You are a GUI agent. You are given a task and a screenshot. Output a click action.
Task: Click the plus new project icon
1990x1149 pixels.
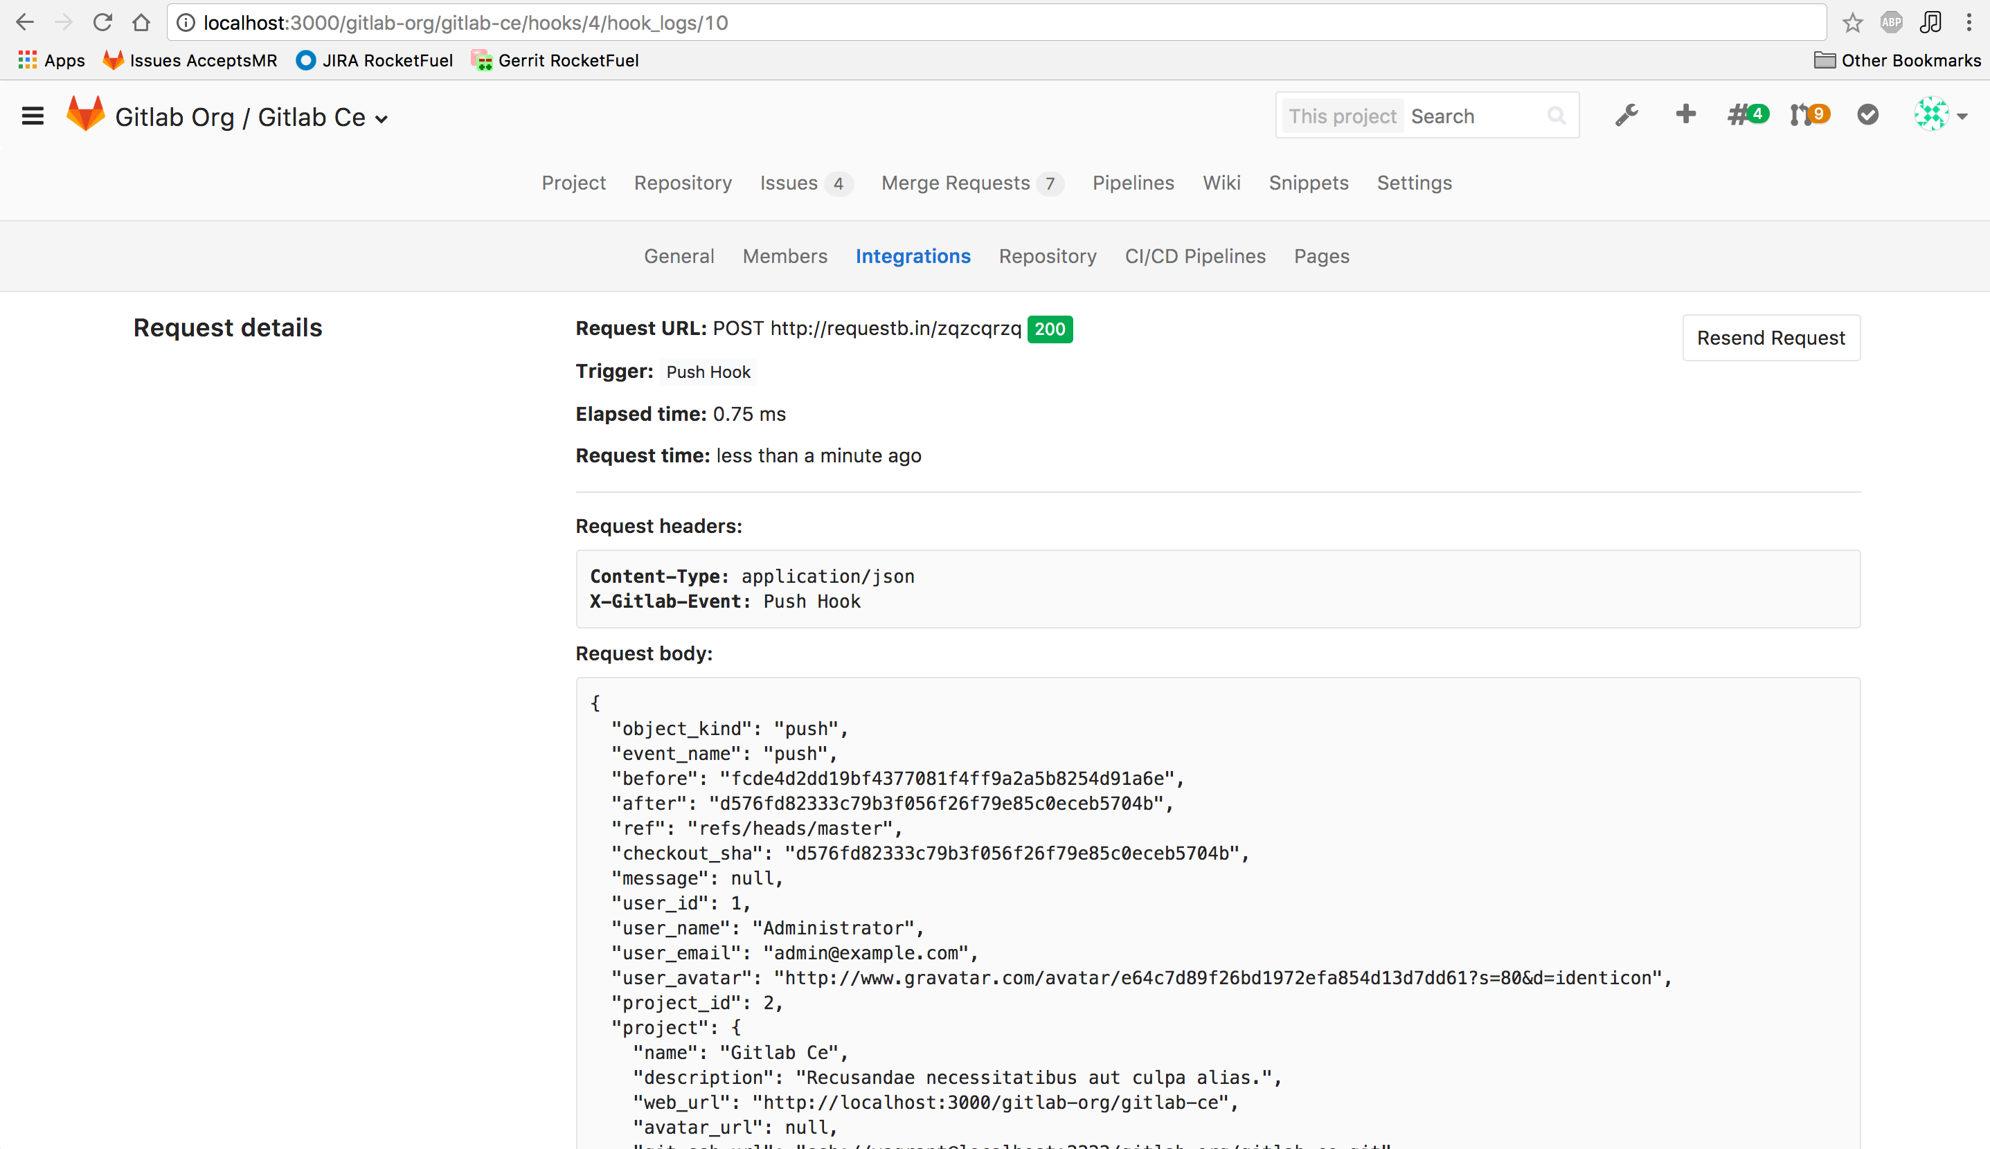1685,114
